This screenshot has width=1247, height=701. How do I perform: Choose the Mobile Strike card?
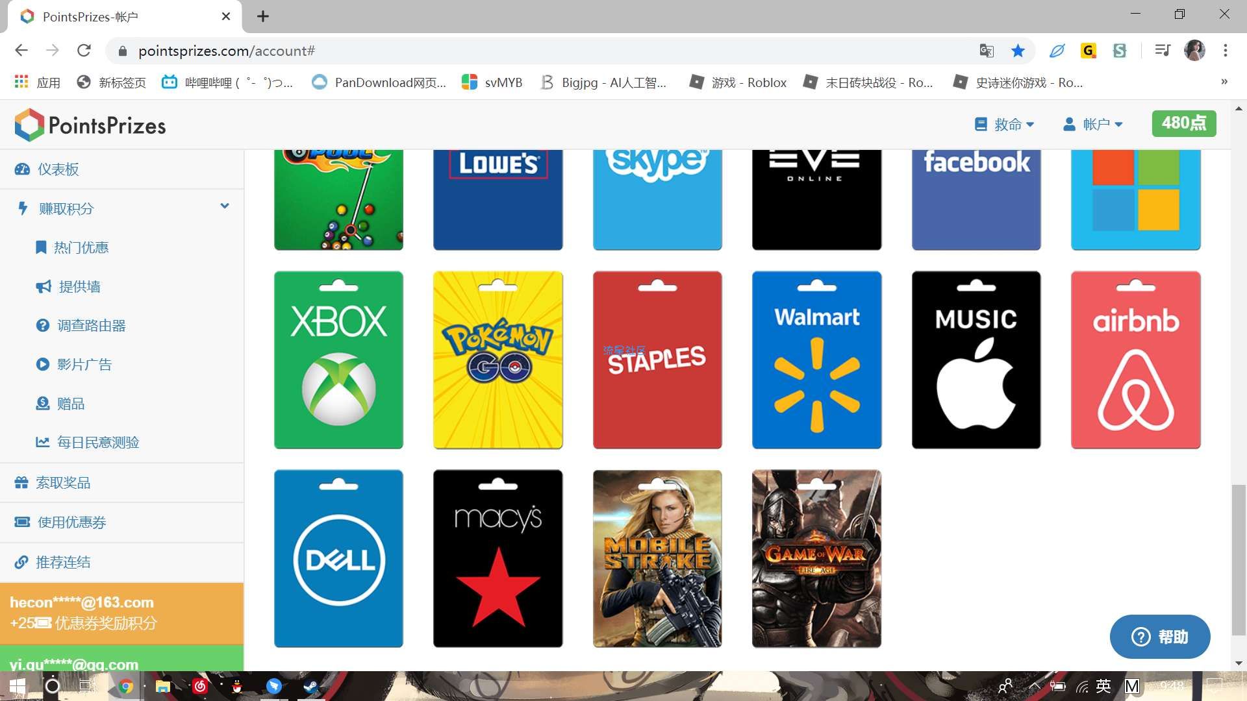[657, 558]
